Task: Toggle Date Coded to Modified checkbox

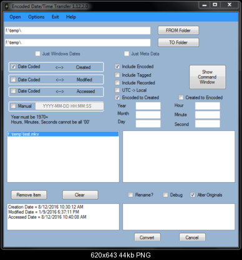Action: click(x=13, y=80)
